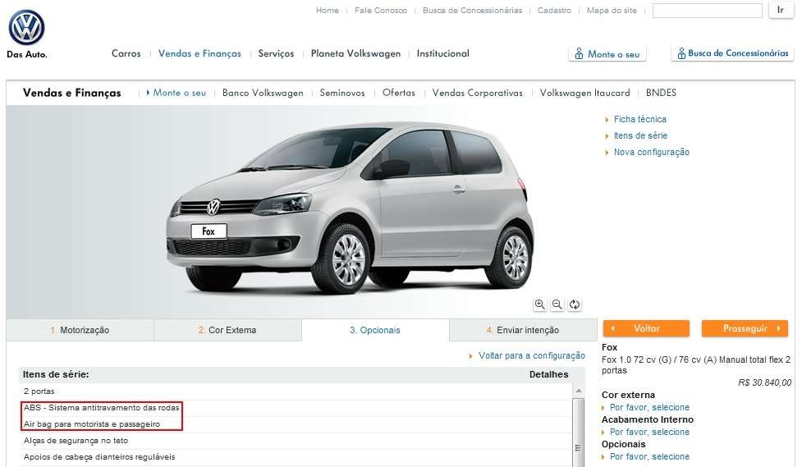Click the 2 portas row
Image resolution: width=802 pixels, height=467 pixels.
tap(296, 391)
